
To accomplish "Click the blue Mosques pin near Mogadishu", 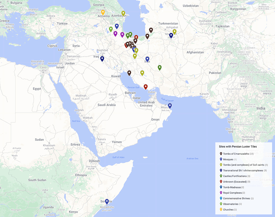I will click(x=107, y=201).
